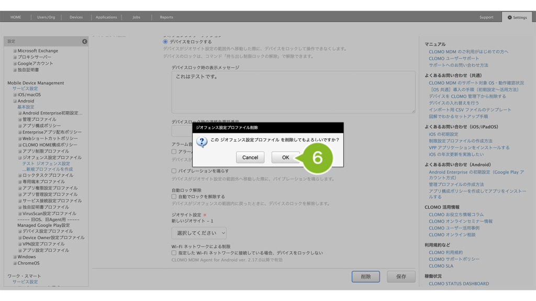Toggle the Wi-Fi network restriction checkbox
536x301 pixels.
(174, 253)
